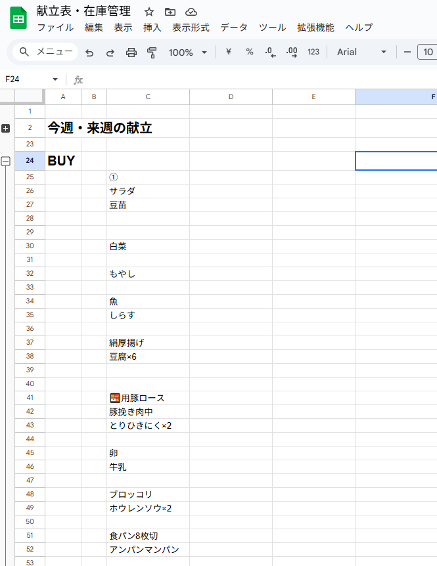Redo the last action
The height and width of the screenshot is (566, 437).
pyautogui.click(x=110, y=53)
